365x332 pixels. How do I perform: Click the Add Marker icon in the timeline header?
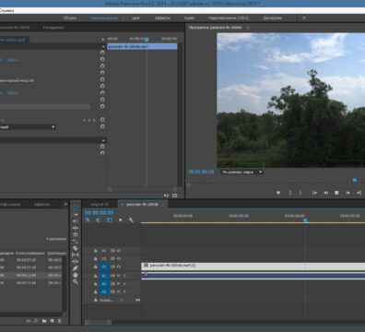pos(120,220)
